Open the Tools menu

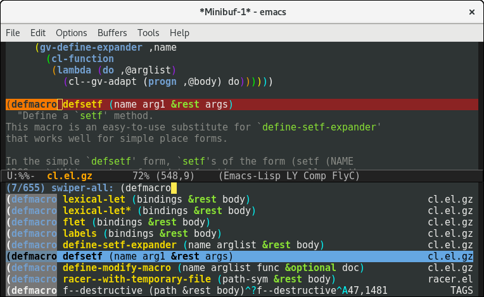click(x=148, y=33)
